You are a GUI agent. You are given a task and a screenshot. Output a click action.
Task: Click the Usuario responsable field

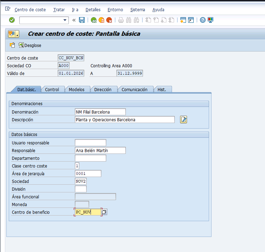tap(91, 143)
